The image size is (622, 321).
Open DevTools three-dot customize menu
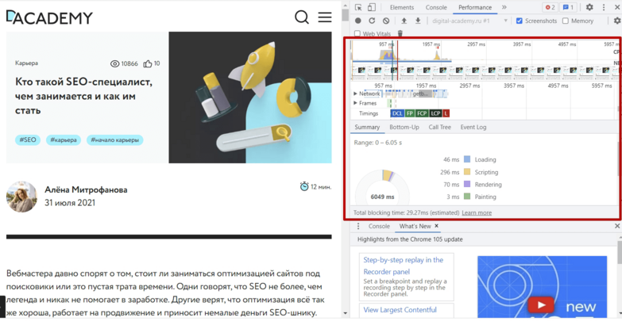604,7
